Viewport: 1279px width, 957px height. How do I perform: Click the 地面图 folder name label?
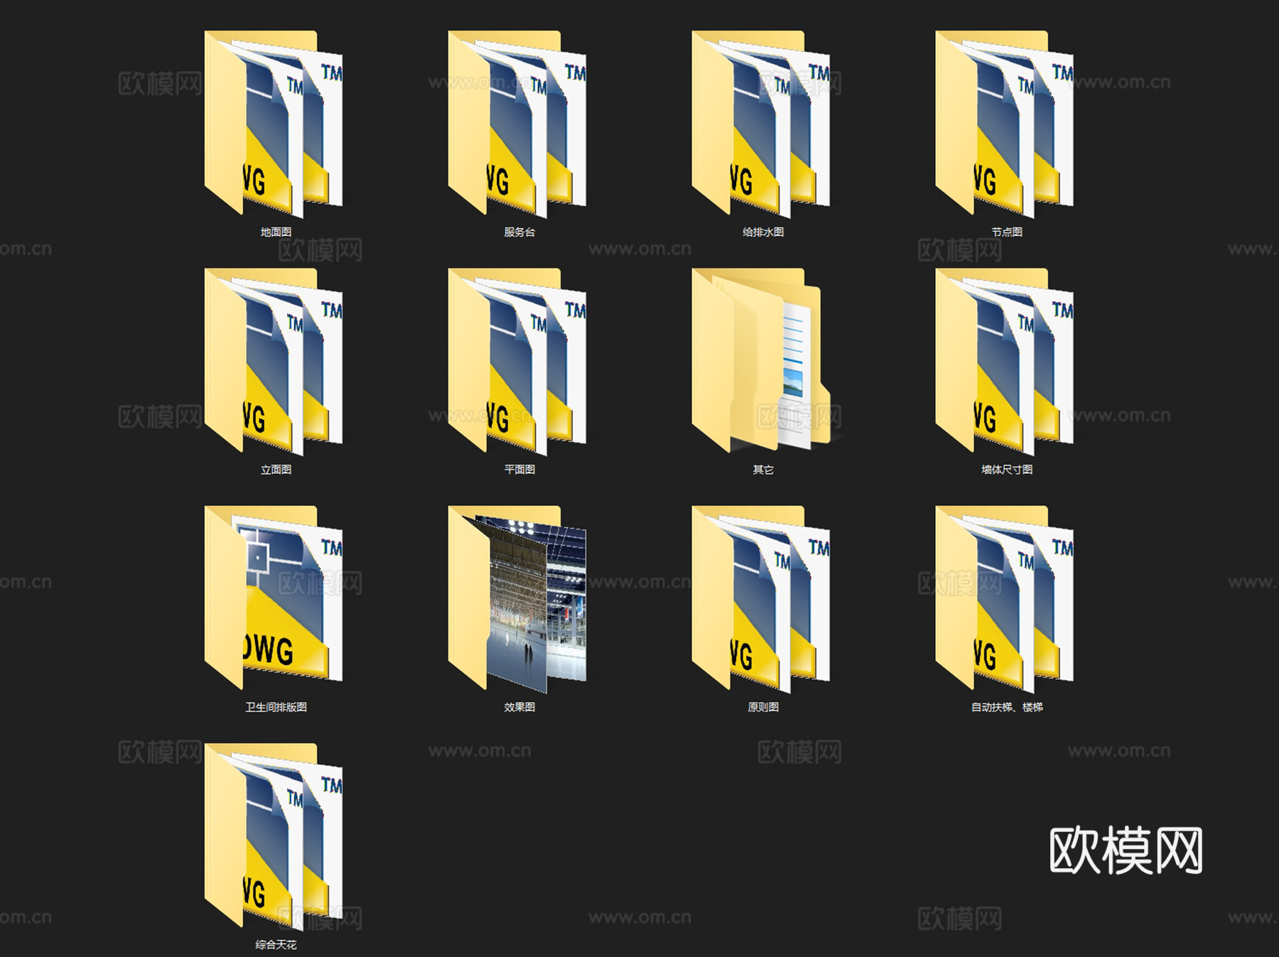tap(276, 232)
